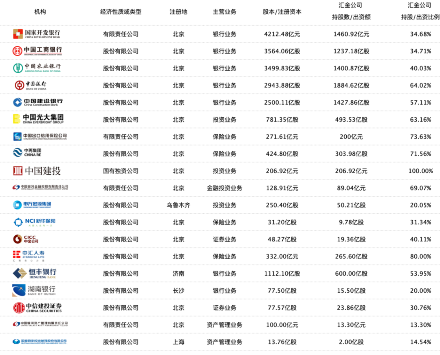This screenshot has height=355, width=440.
Task: Select the 57.11% cell
Action: 420,103
